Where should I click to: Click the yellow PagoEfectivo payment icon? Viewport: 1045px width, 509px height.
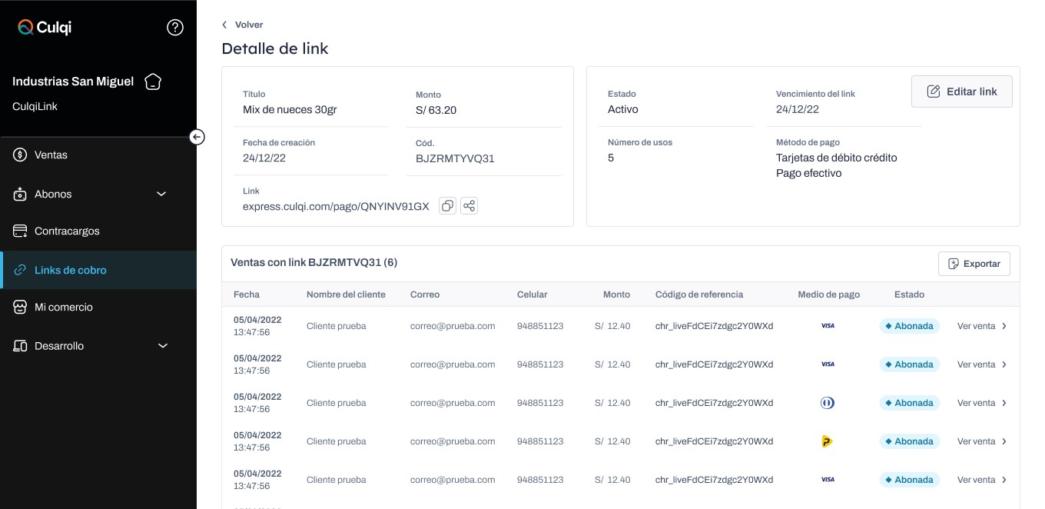[827, 441]
